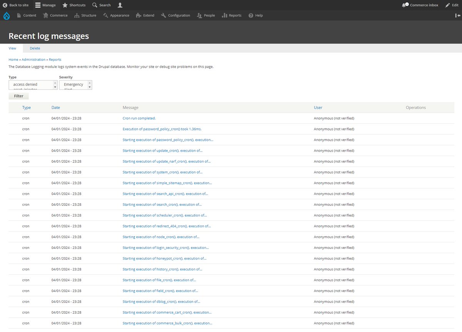The height and width of the screenshot is (332, 462).
Task: Click Type list scroll down arrow
Action: point(55,87)
